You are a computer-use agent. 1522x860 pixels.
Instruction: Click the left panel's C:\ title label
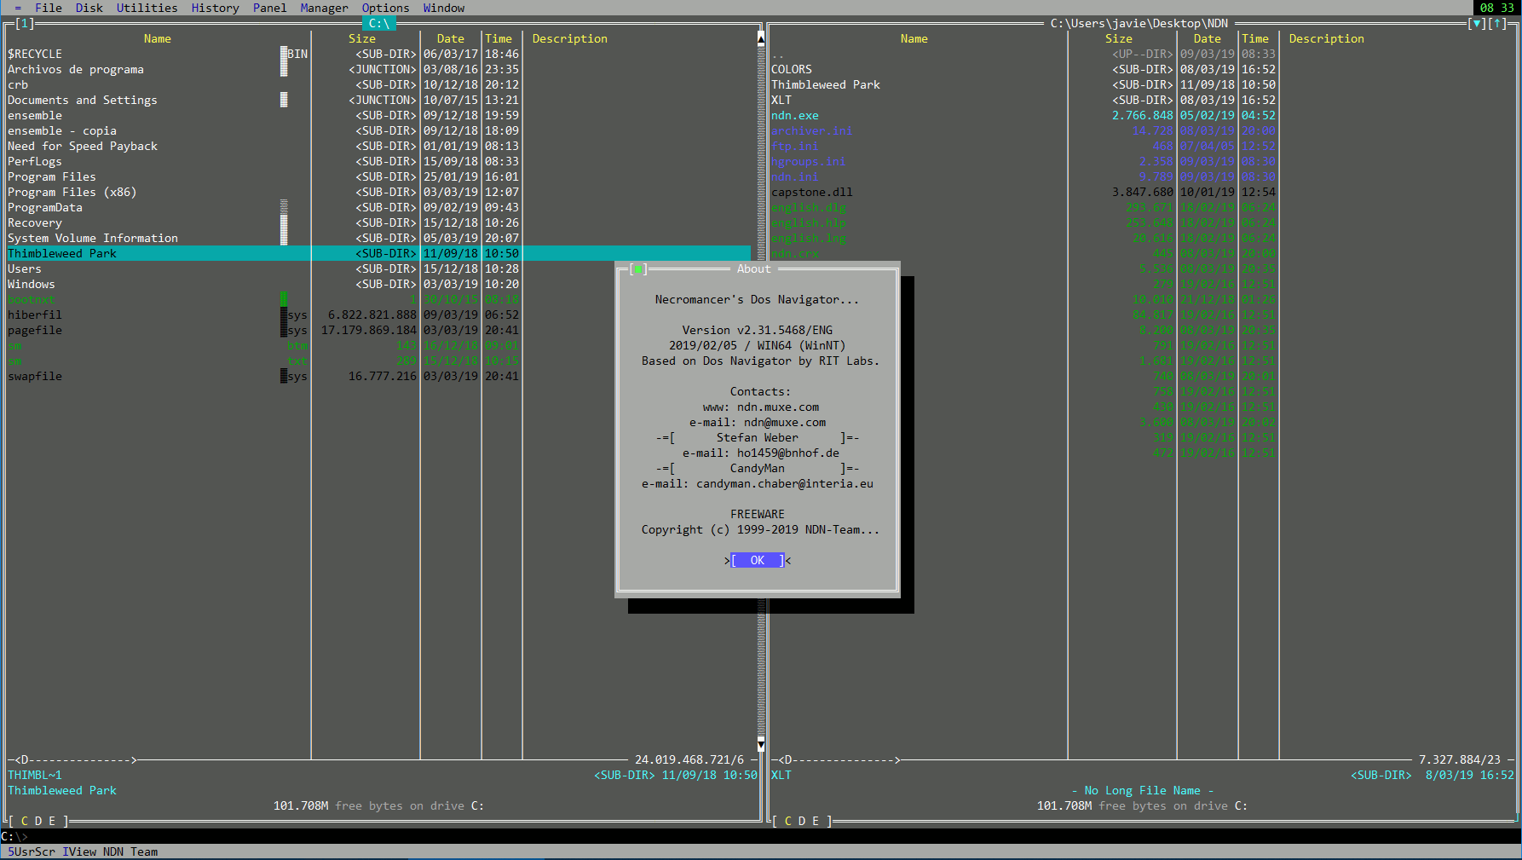(379, 23)
